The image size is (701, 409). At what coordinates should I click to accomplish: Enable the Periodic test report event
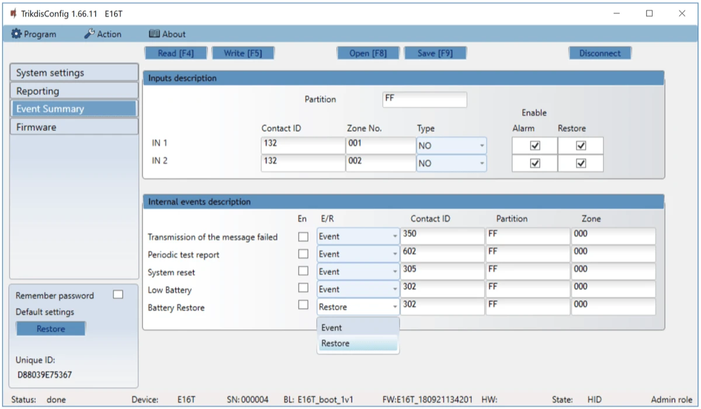click(303, 254)
